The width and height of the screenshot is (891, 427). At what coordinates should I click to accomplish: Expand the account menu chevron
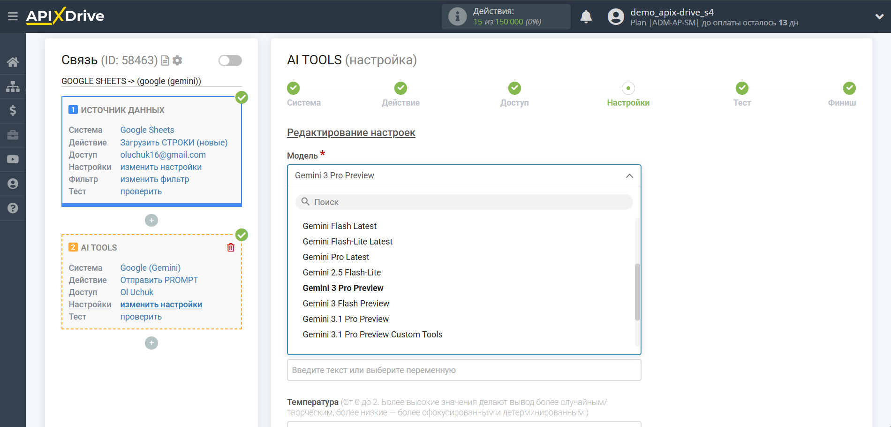click(x=879, y=16)
